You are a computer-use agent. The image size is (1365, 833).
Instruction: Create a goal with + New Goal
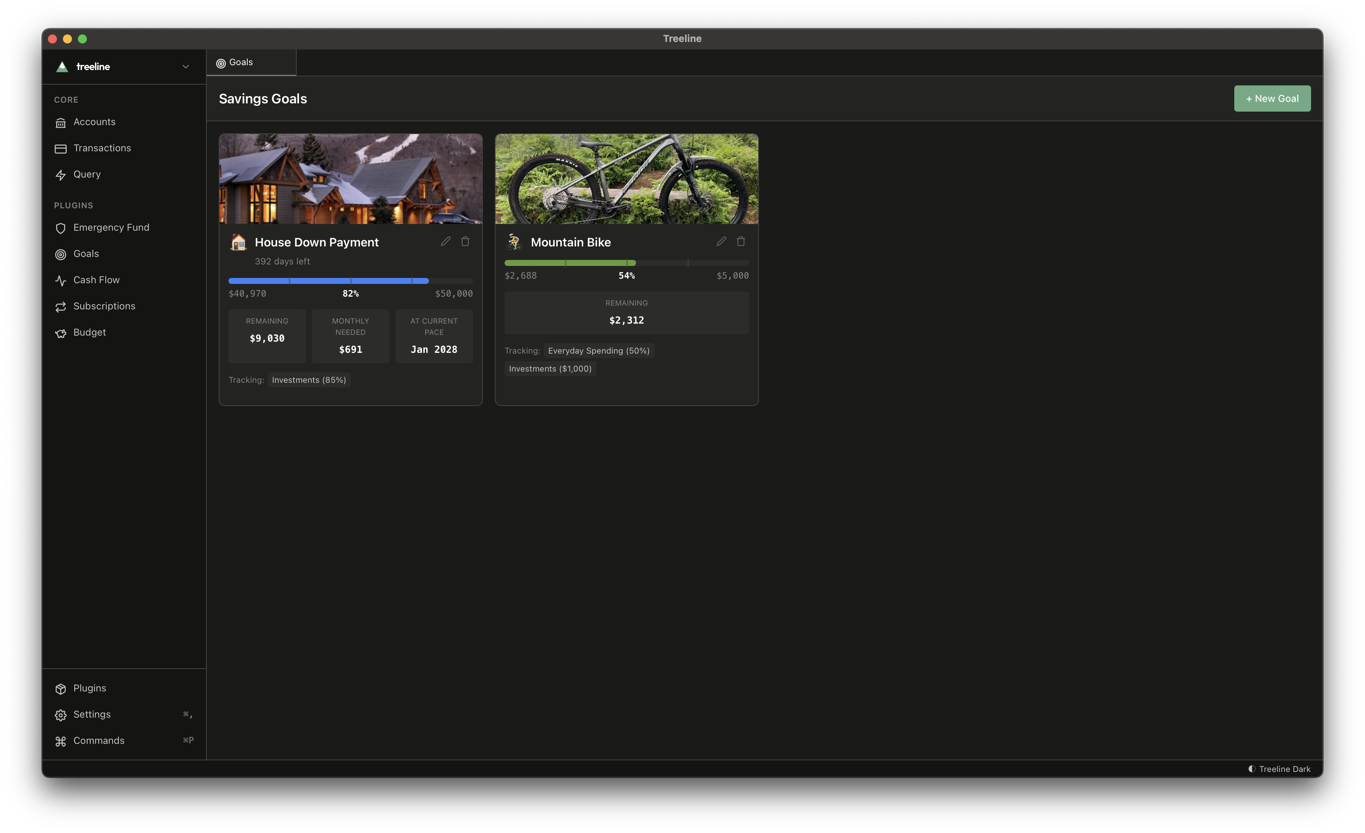click(1272, 98)
